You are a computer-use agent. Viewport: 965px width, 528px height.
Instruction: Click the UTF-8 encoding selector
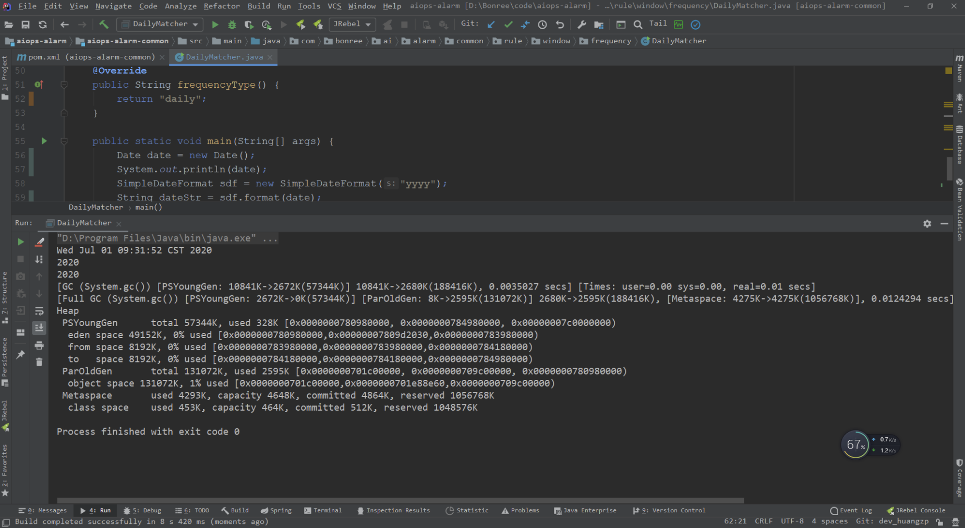click(792, 521)
